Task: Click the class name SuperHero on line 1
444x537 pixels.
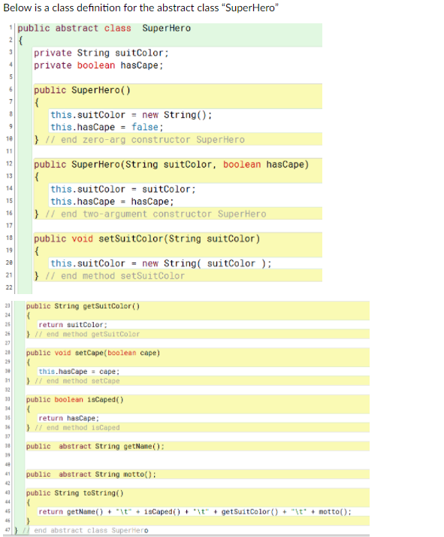Action: (166, 28)
